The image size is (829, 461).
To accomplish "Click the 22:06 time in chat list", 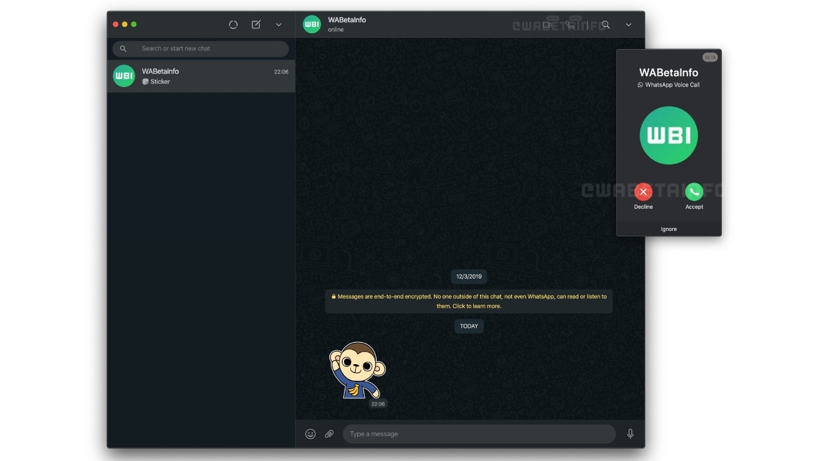I will pos(281,72).
